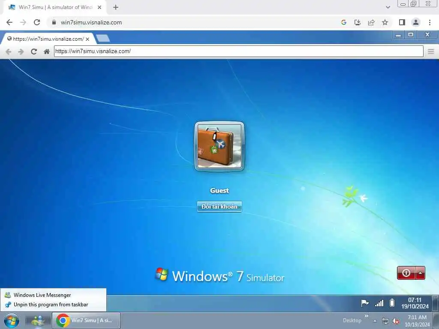Open Chrome three-dot menu

430,22
